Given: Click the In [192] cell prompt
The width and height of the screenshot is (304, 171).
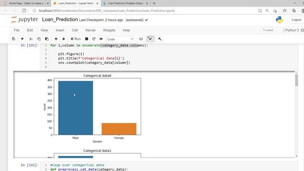Looking at the screenshot, I should pos(29,165).
